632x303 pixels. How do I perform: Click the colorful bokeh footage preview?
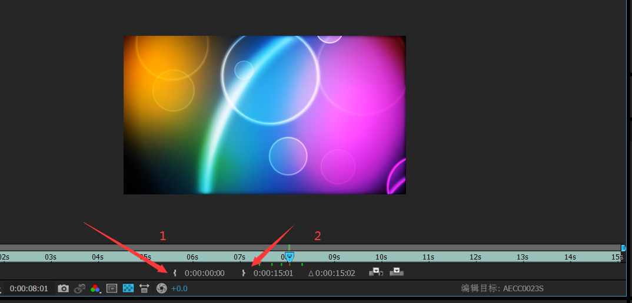point(264,115)
